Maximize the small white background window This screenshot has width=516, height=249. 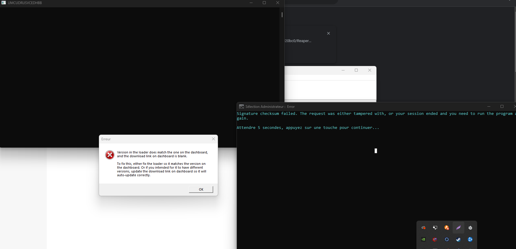click(356, 70)
